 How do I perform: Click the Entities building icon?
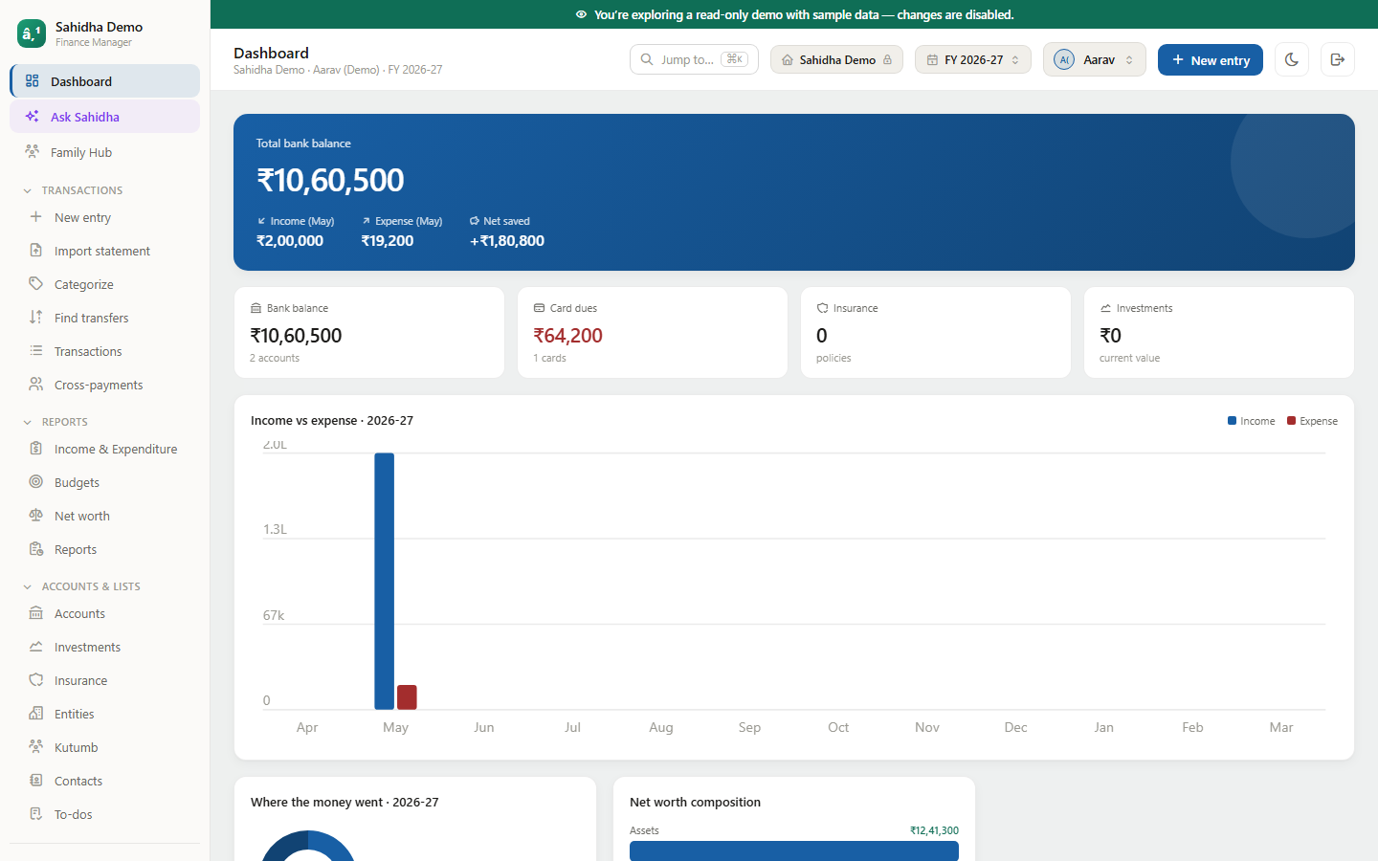(36, 714)
